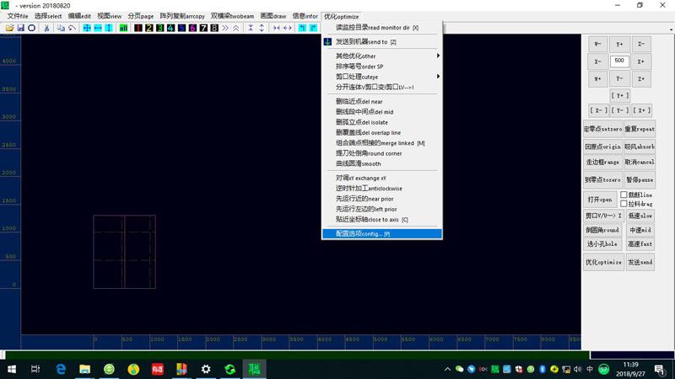This screenshot has height=379, width=675.
Task: Click the open file folder toolbar icon
Action: (9, 28)
